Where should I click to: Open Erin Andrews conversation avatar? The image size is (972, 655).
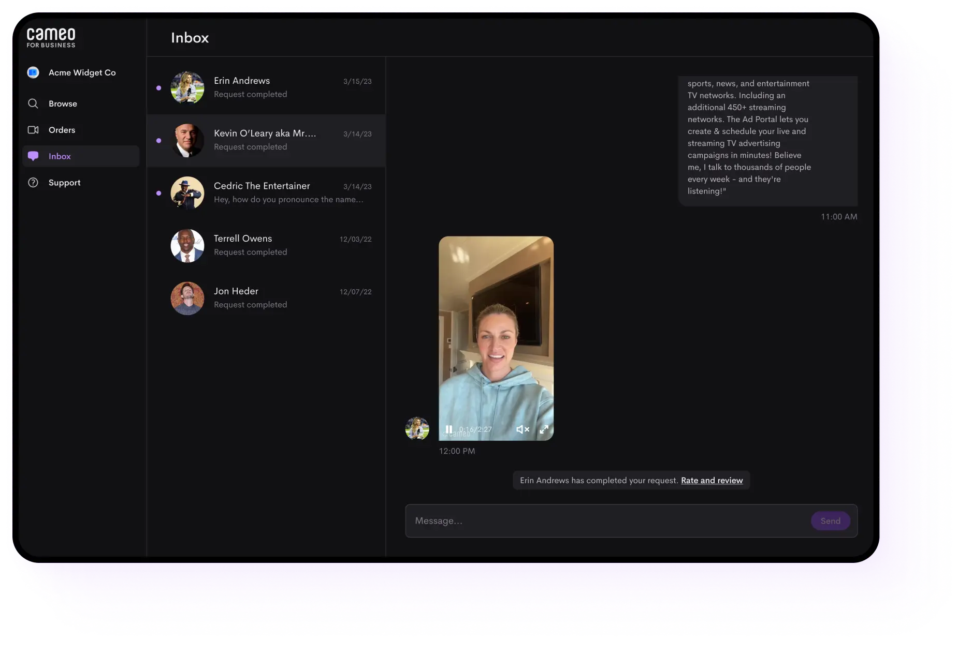click(187, 88)
